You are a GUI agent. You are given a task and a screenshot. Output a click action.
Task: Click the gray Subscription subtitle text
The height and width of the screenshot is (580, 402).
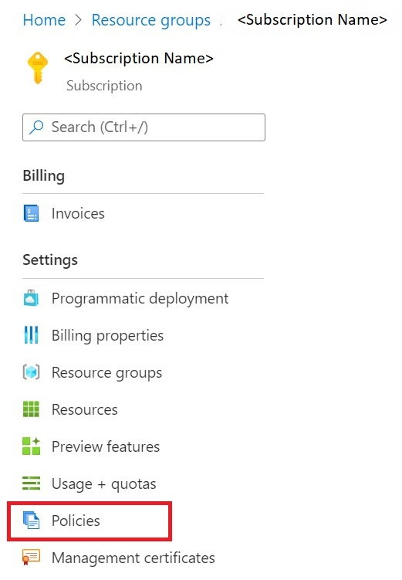(104, 86)
